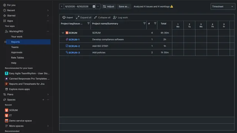Open issue SCRUM-3 link

[x=74, y=52]
